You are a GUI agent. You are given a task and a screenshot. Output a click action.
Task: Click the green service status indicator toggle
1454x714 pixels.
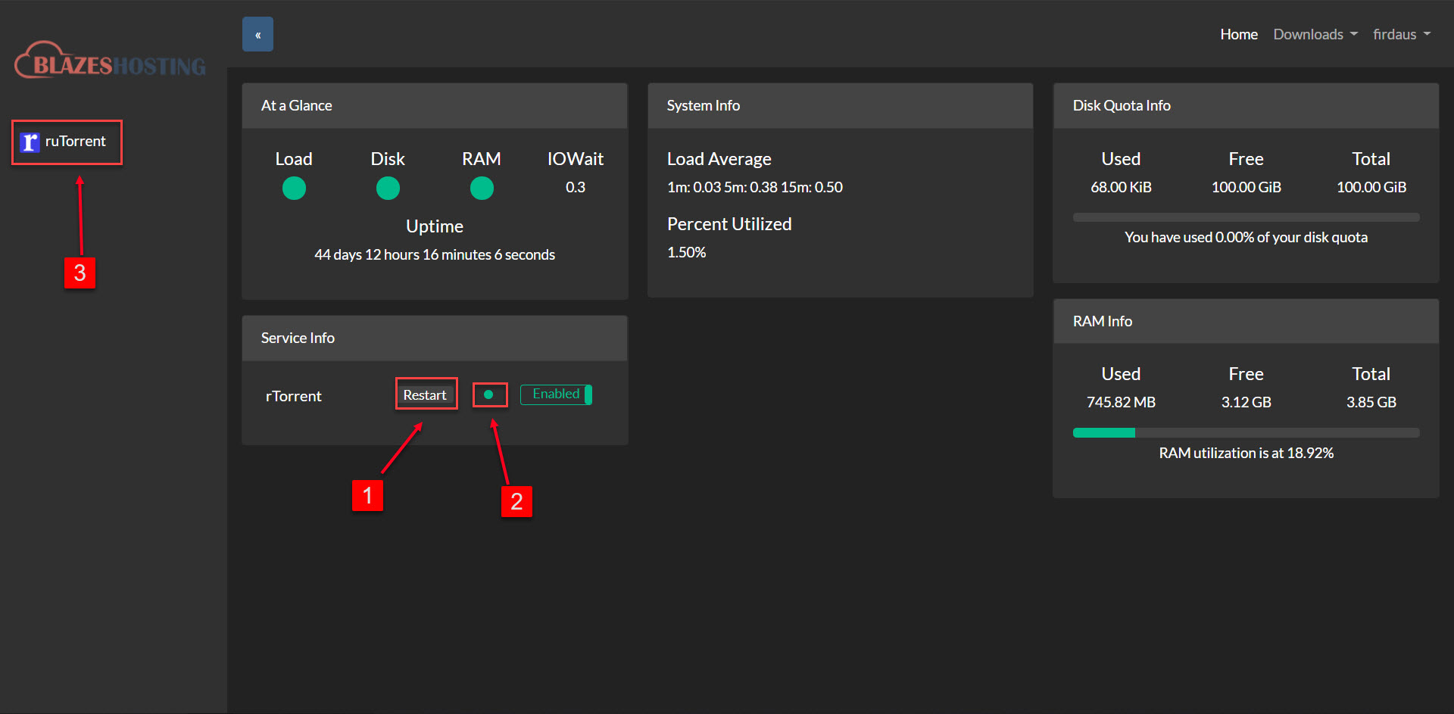click(489, 394)
